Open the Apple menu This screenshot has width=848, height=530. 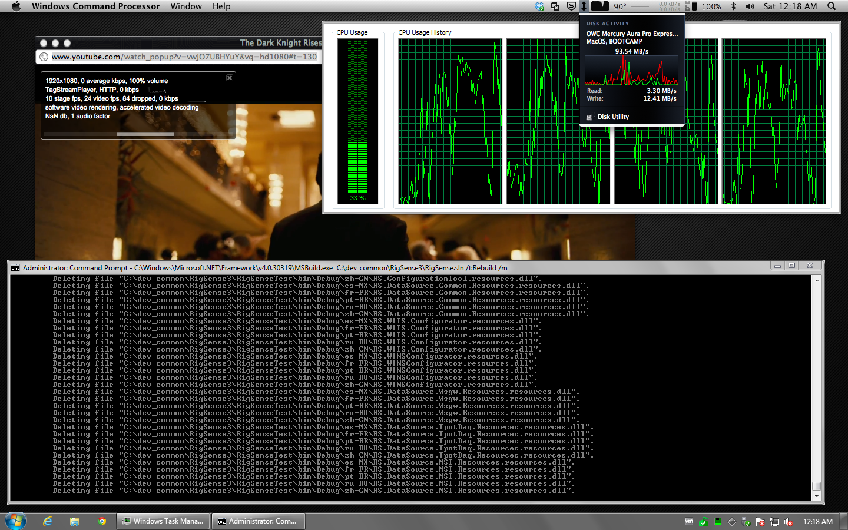coord(16,6)
